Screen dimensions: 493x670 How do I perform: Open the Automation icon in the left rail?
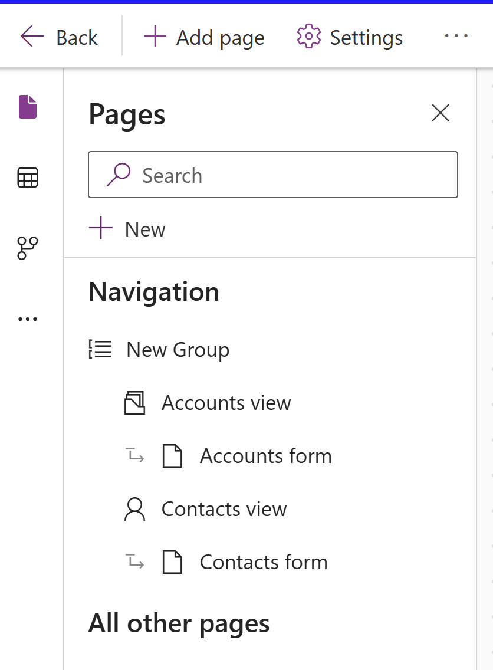pos(28,248)
